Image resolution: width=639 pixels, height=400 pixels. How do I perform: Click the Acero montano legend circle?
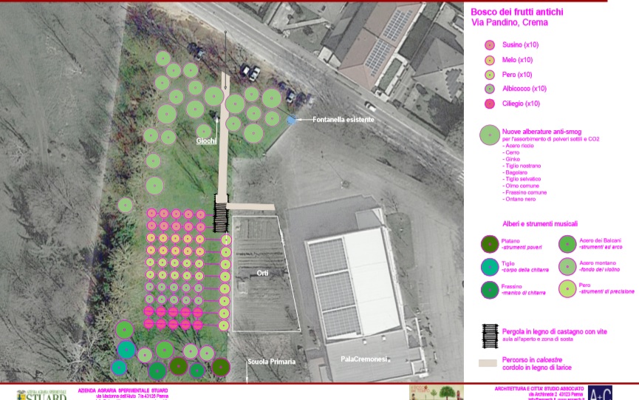(x=567, y=266)
